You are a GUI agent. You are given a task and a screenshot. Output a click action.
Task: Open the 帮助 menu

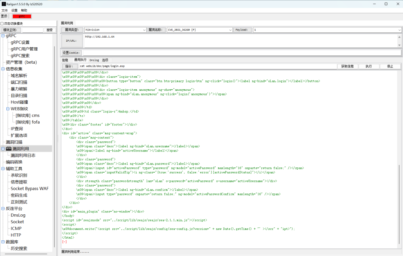click(24, 10)
